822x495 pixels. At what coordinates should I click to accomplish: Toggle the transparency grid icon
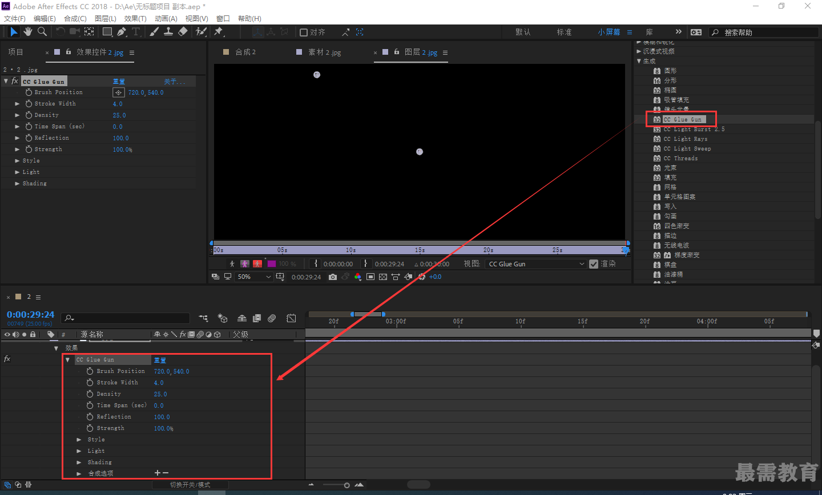[x=383, y=277]
